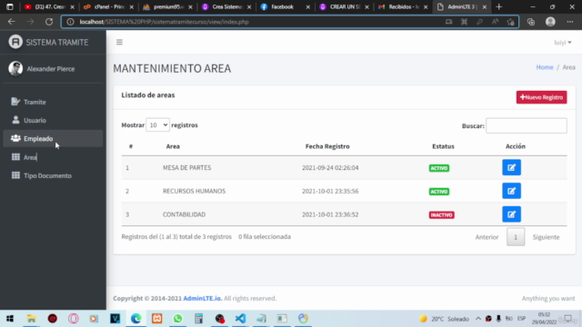The height and width of the screenshot is (327, 582).
Task: Open the Alexander Pierce profile link
Action: pos(51,69)
